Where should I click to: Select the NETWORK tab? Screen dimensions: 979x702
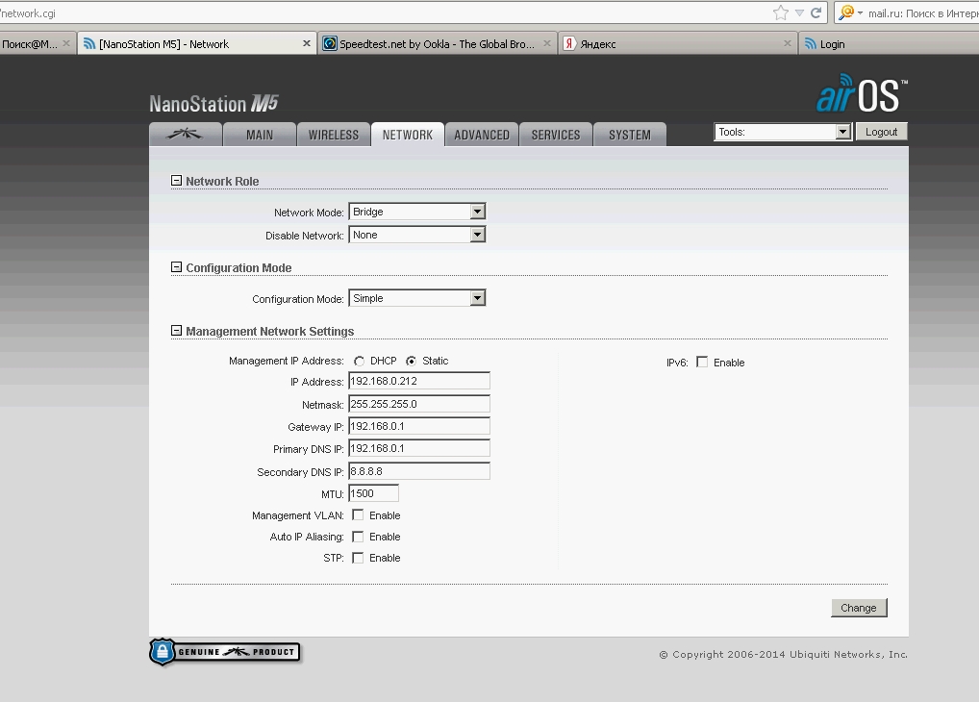(408, 135)
